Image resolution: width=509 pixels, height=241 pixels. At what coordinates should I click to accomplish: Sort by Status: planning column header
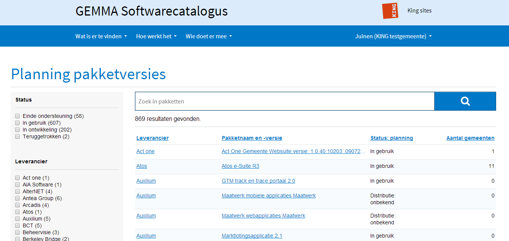pos(392,138)
